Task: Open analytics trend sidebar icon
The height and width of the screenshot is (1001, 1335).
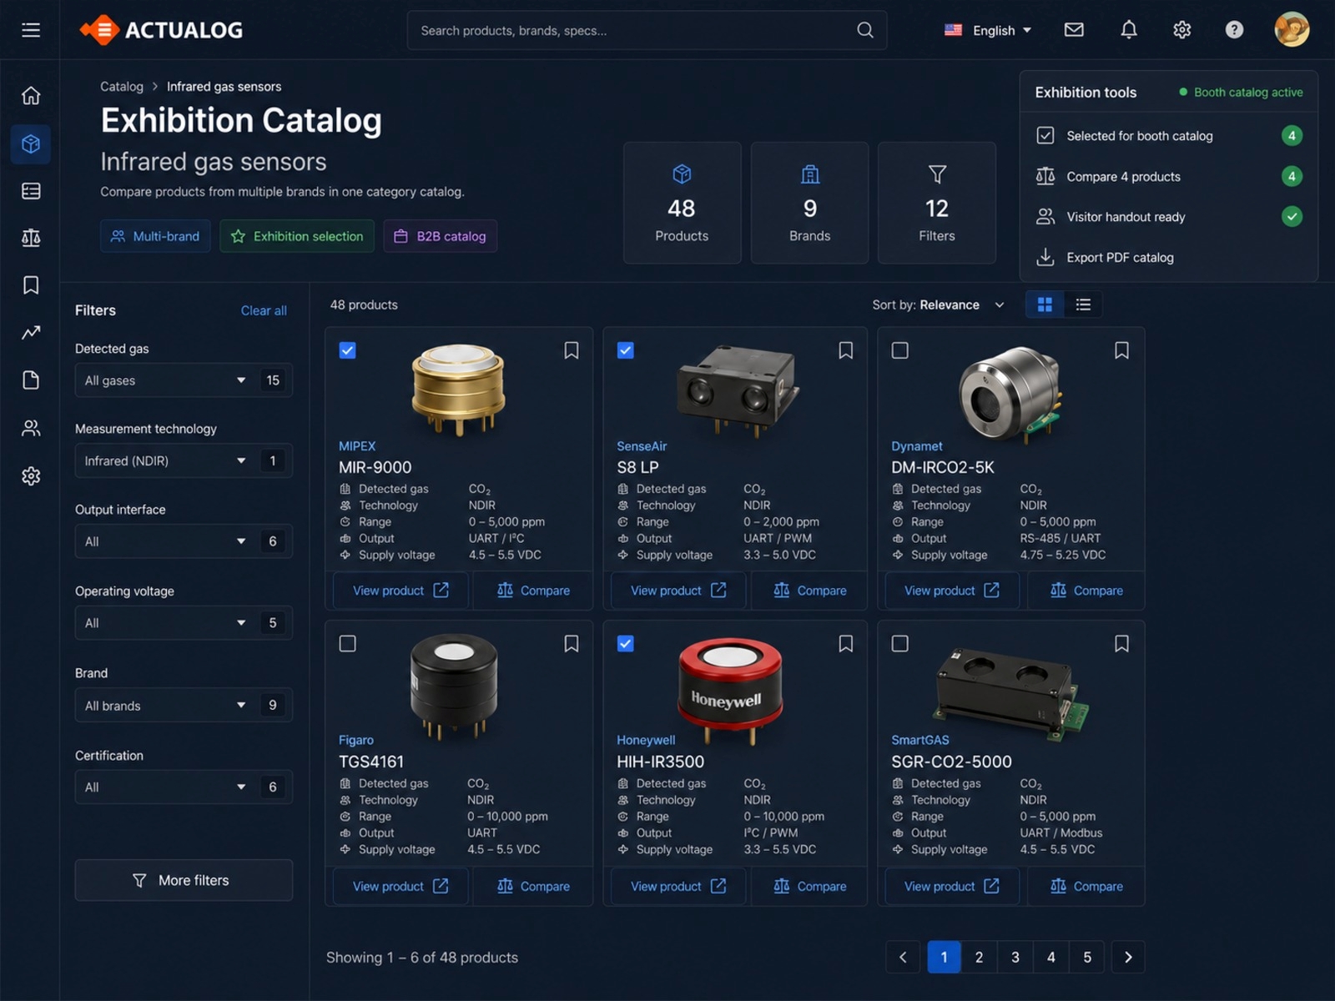Action: click(x=31, y=333)
